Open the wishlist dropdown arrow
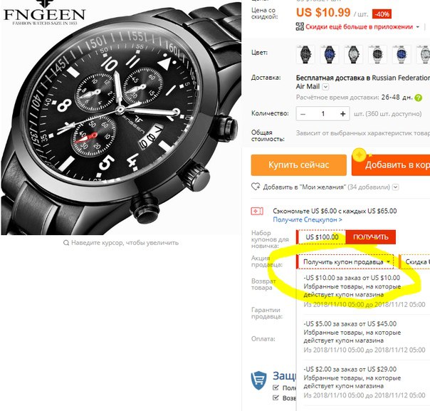The image size is (430, 411). 395,187
